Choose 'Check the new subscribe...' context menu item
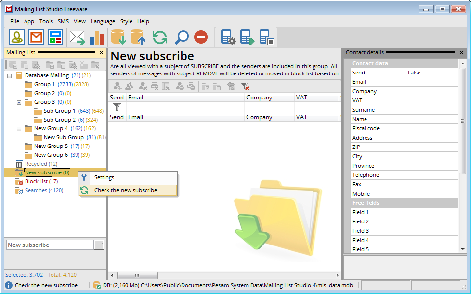The height and width of the screenshot is (294, 471). click(128, 190)
